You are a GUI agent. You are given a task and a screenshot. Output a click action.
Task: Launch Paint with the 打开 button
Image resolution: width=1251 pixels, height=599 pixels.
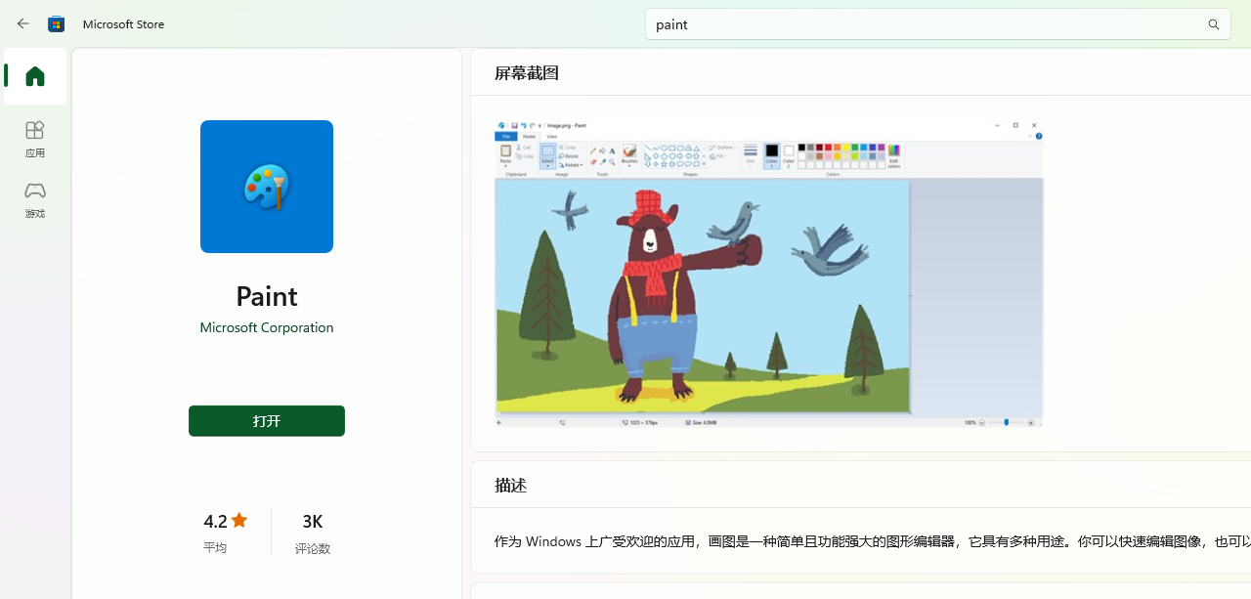[267, 421]
